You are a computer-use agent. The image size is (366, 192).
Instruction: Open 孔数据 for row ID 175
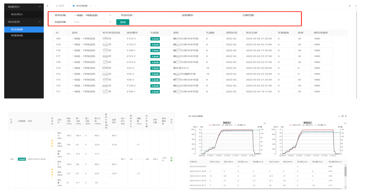tap(155, 68)
